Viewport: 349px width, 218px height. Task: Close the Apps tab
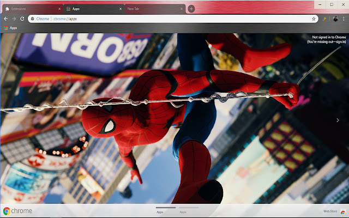121,9
